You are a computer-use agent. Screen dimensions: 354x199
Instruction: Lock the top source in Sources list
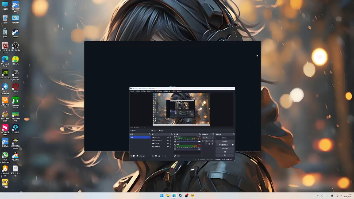click(x=170, y=138)
